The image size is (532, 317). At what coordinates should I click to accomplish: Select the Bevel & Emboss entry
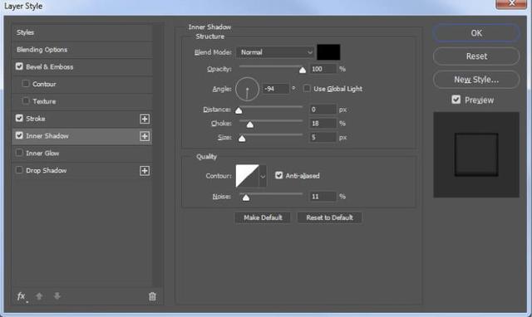pos(50,67)
